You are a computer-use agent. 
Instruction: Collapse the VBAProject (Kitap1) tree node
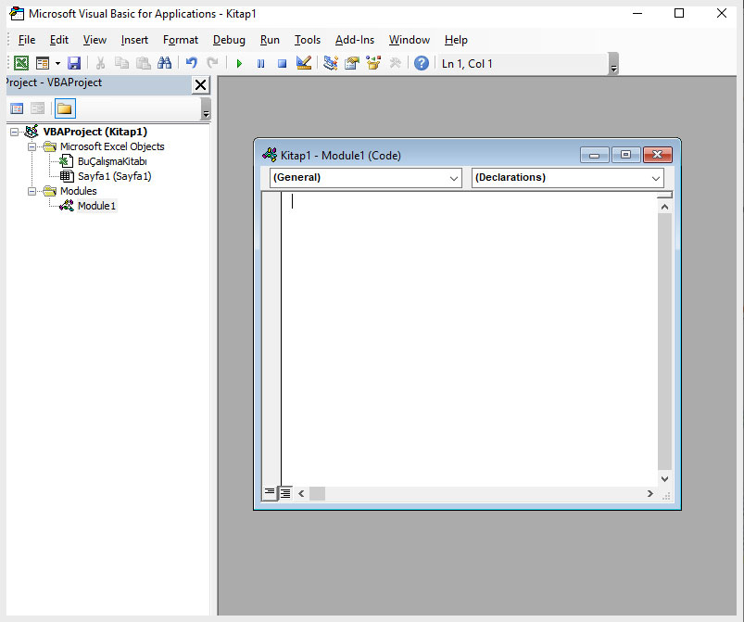tap(14, 132)
